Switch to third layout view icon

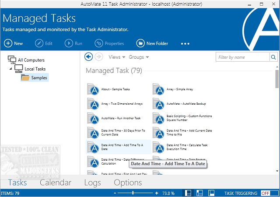coord(211,193)
